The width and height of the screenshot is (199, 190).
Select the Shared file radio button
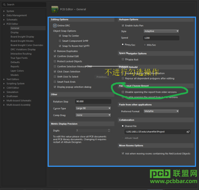(x=123, y=126)
